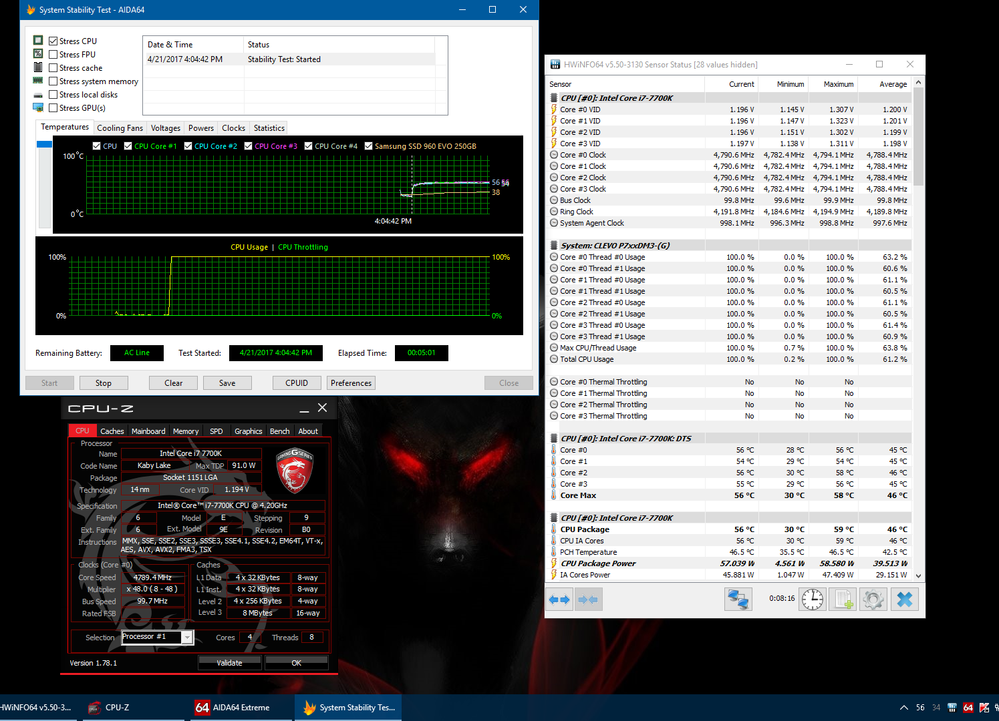Open Preferences in the stability test window
The image size is (999, 721).
click(x=351, y=383)
